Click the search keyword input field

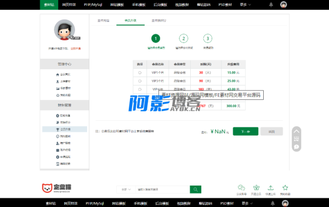click(x=163, y=189)
